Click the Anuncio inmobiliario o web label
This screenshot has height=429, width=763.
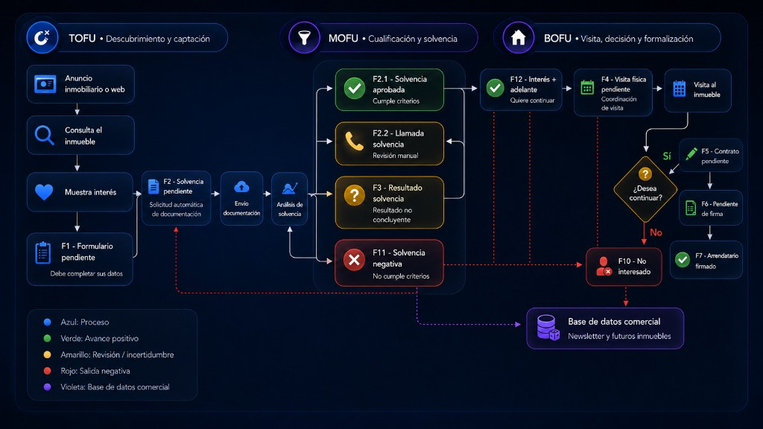(x=95, y=83)
